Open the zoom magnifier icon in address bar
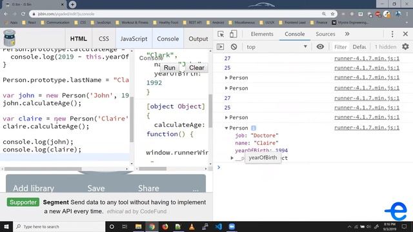 (324, 14)
